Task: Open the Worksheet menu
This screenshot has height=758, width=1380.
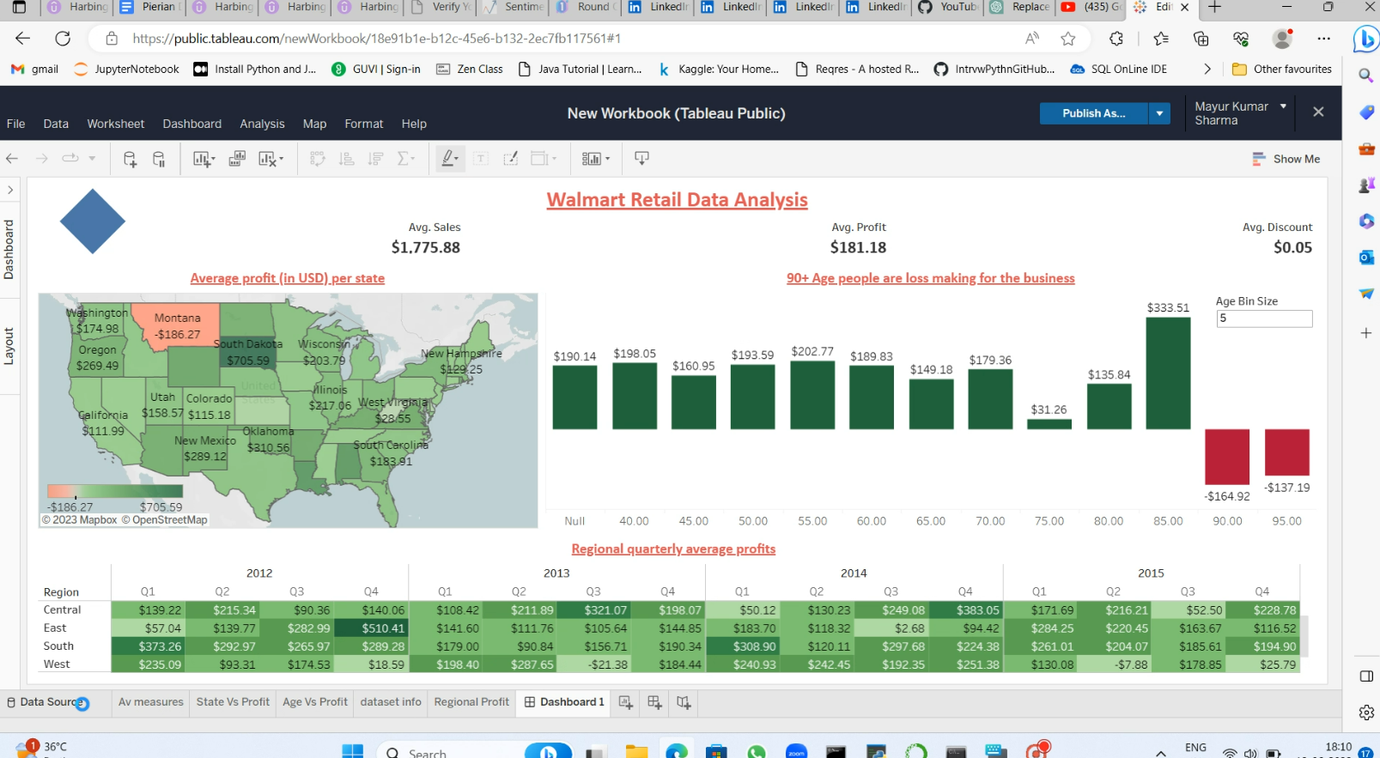Action: click(115, 124)
